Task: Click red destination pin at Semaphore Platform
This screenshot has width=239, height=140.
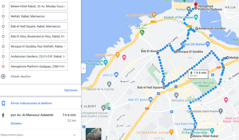Action: click(196, 5)
